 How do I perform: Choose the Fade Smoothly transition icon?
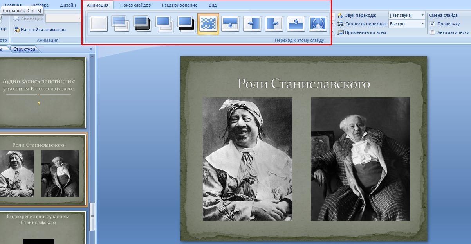tap(120, 24)
